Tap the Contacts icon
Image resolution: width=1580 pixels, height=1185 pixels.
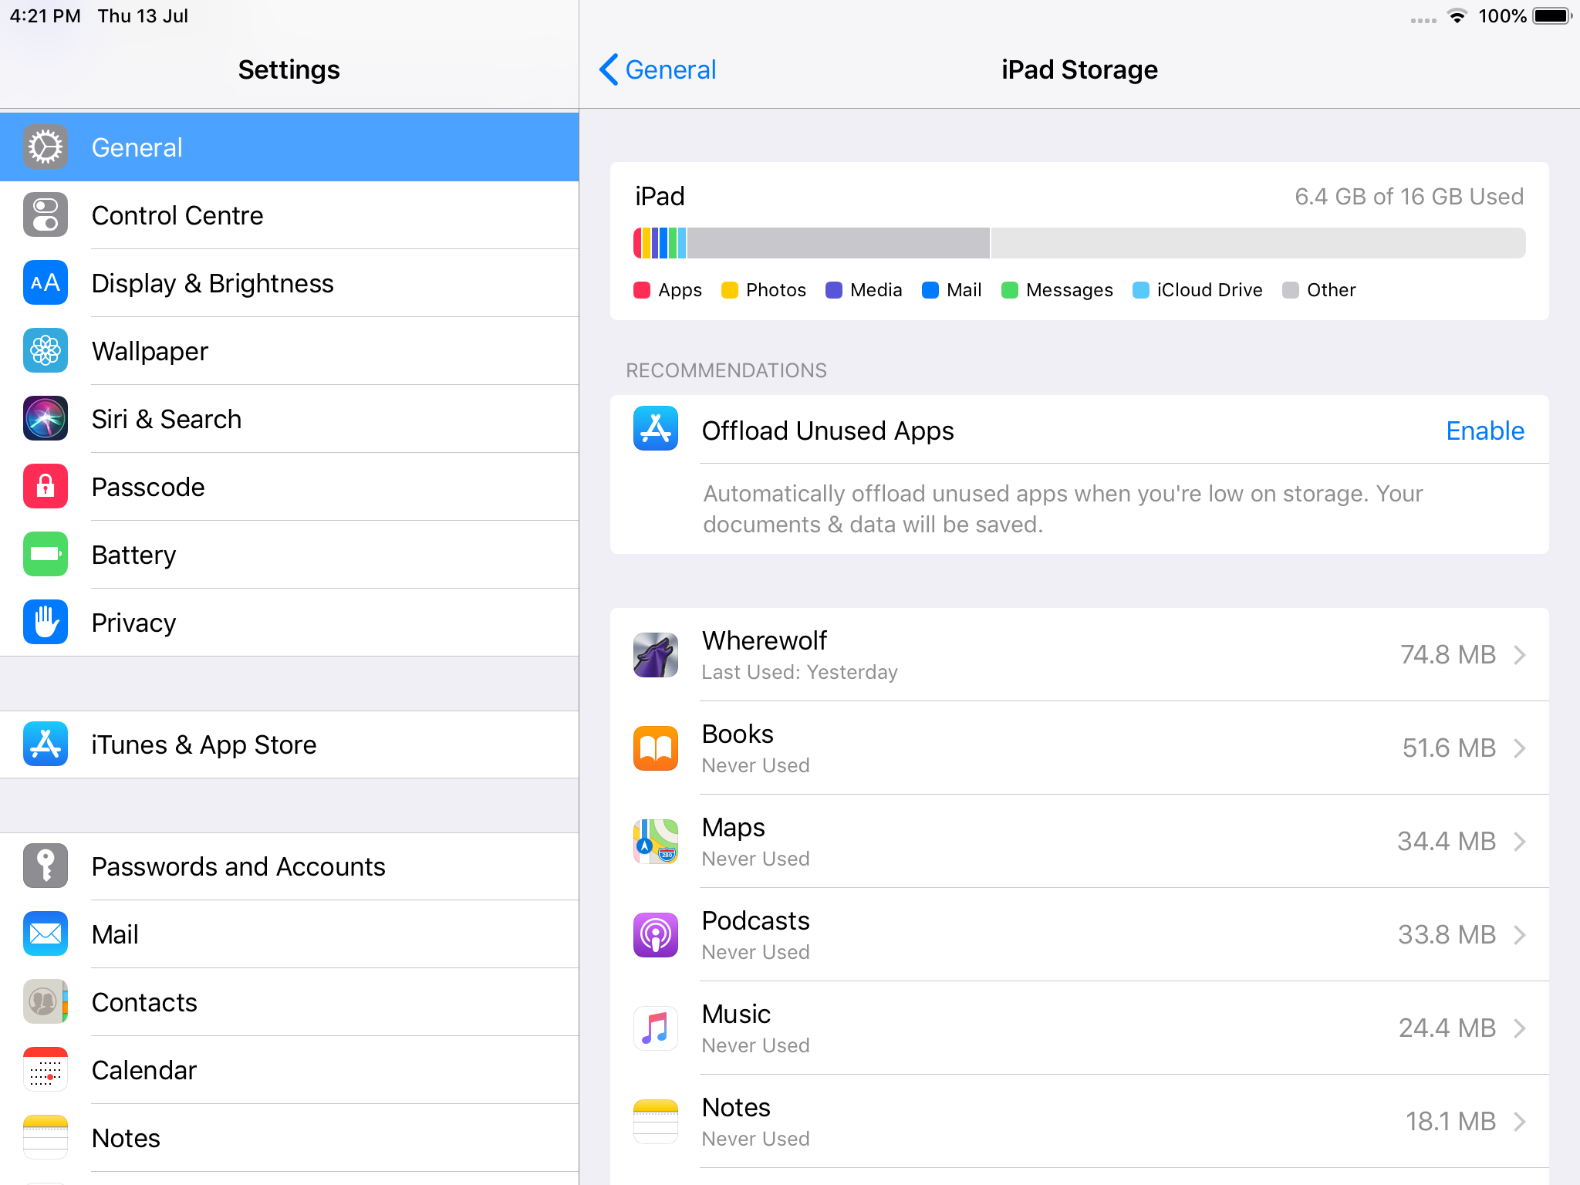(x=46, y=1002)
